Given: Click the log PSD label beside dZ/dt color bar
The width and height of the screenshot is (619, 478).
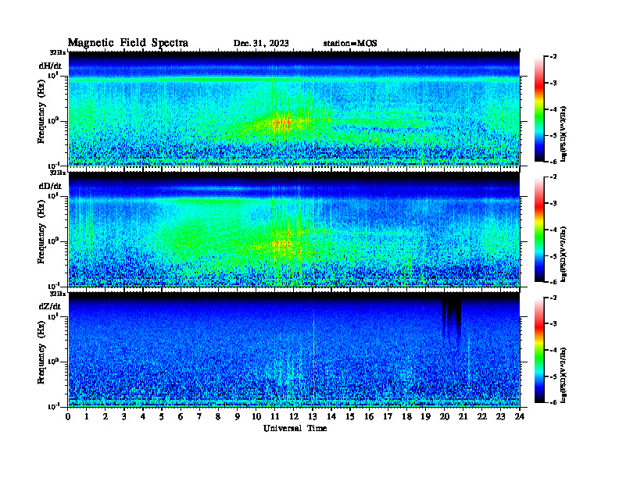Looking at the screenshot, I should coord(564,375).
